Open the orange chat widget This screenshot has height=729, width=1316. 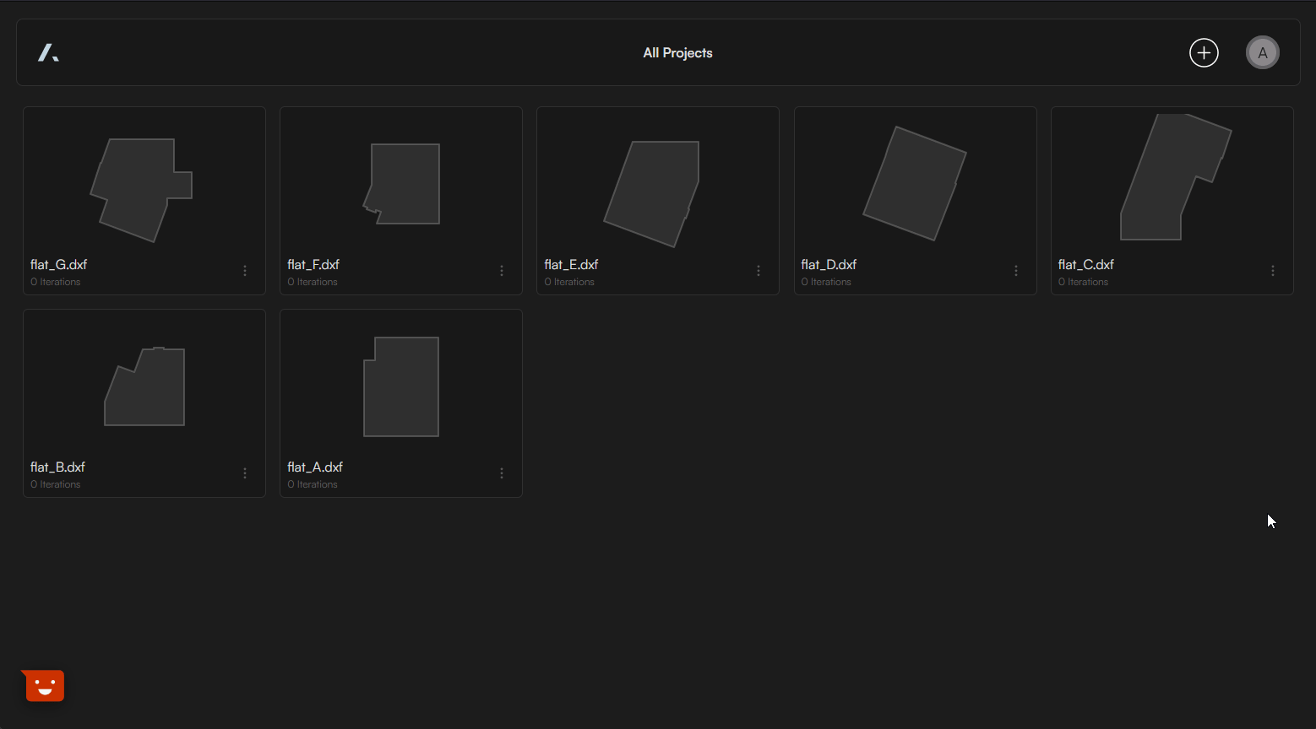(x=44, y=685)
